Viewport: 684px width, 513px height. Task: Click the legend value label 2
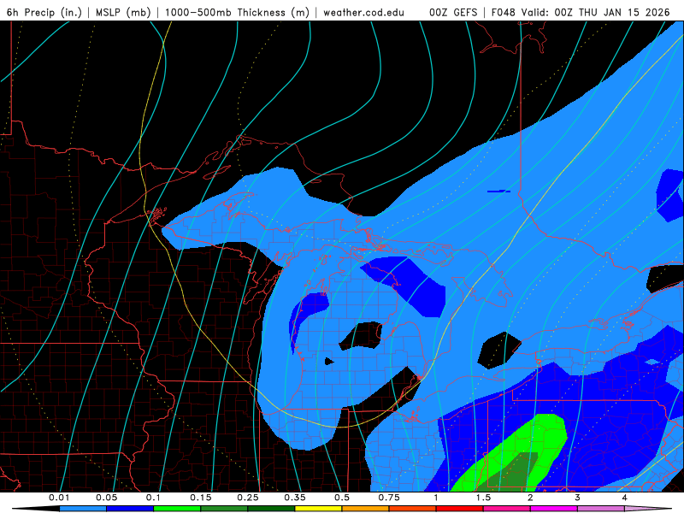tap(530, 498)
